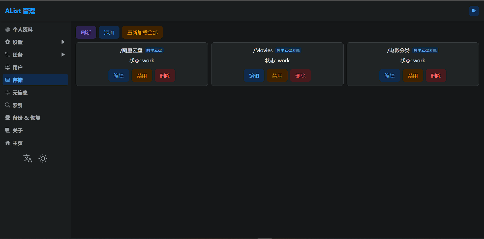Disable the /阿里云盘 storage
The height and width of the screenshot is (239, 484).
[x=142, y=76]
